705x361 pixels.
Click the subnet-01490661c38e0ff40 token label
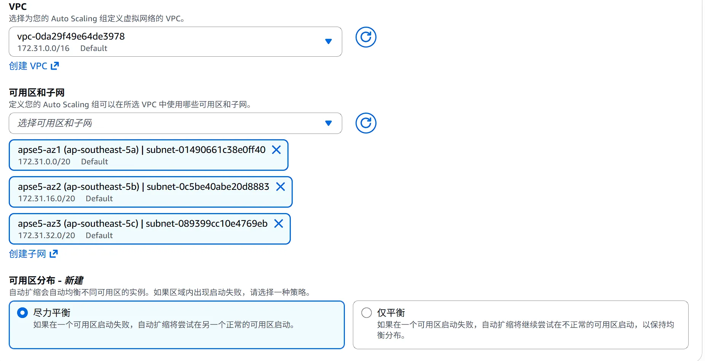tap(141, 150)
